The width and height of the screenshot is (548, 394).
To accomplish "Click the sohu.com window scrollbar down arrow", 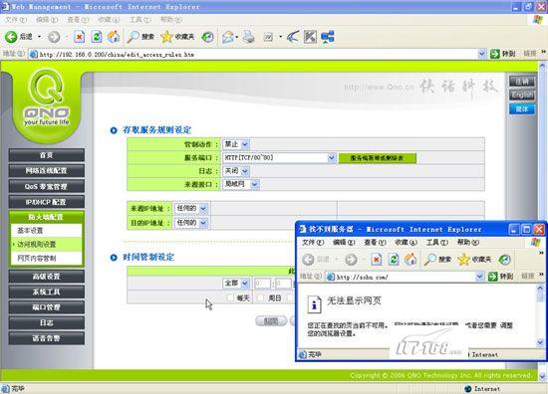I will pyautogui.click(x=540, y=343).
